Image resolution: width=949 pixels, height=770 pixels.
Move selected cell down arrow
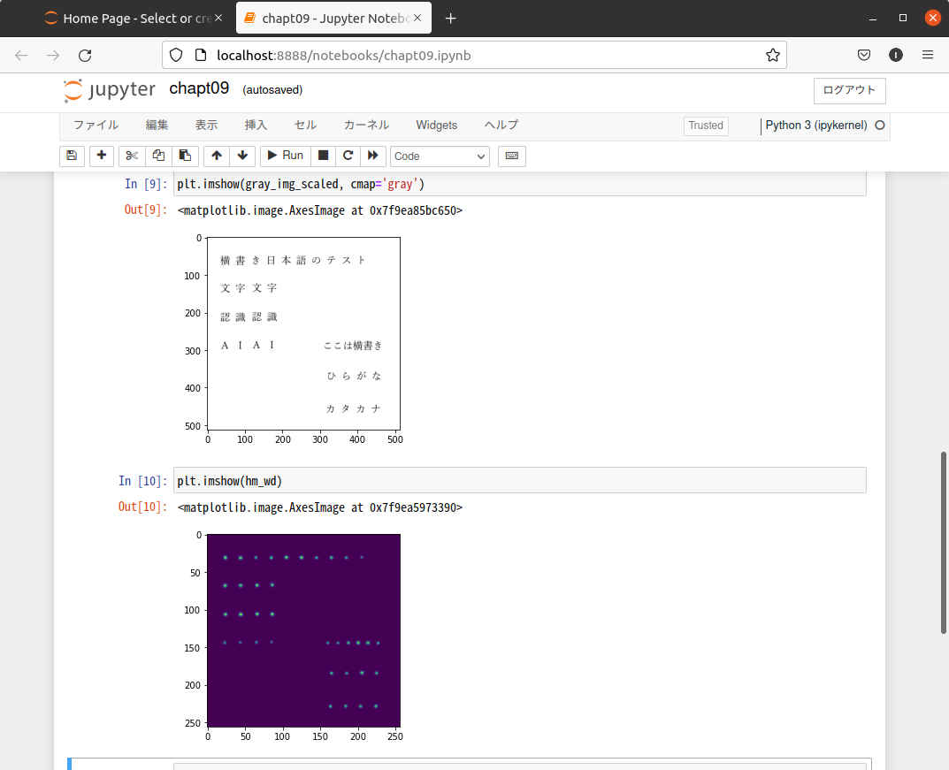[243, 156]
